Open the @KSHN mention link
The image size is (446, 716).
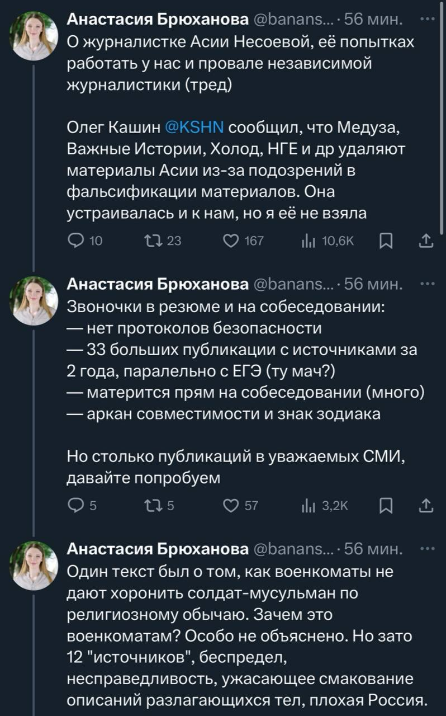tap(195, 128)
